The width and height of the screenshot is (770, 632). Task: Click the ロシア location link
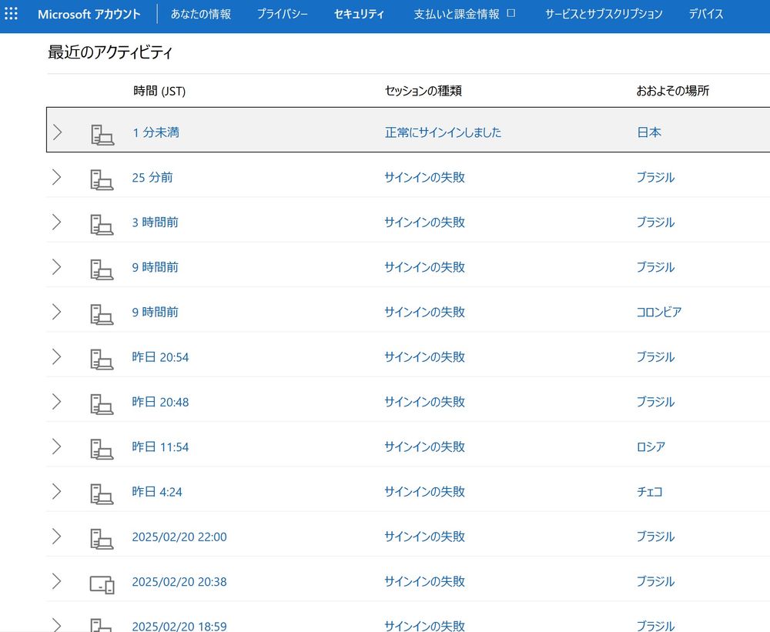pyautogui.click(x=651, y=446)
